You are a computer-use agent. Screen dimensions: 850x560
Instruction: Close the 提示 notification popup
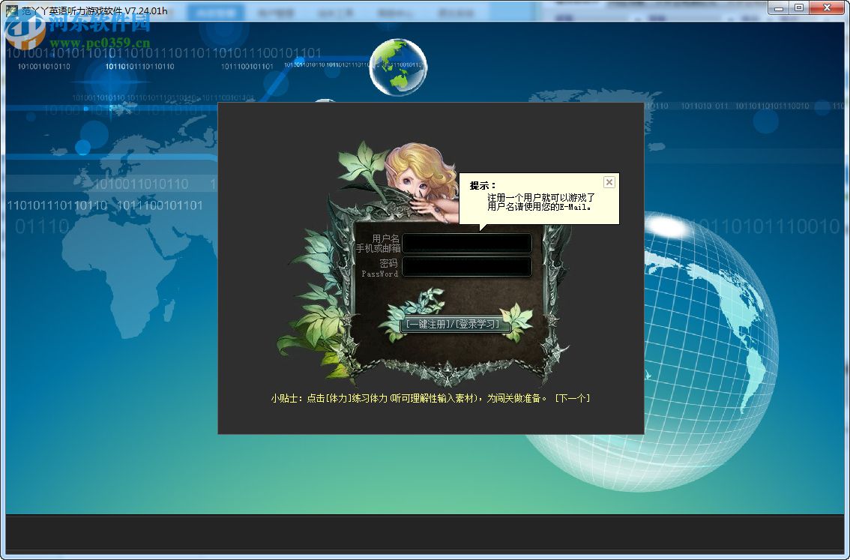pyautogui.click(x=609, y=181)
